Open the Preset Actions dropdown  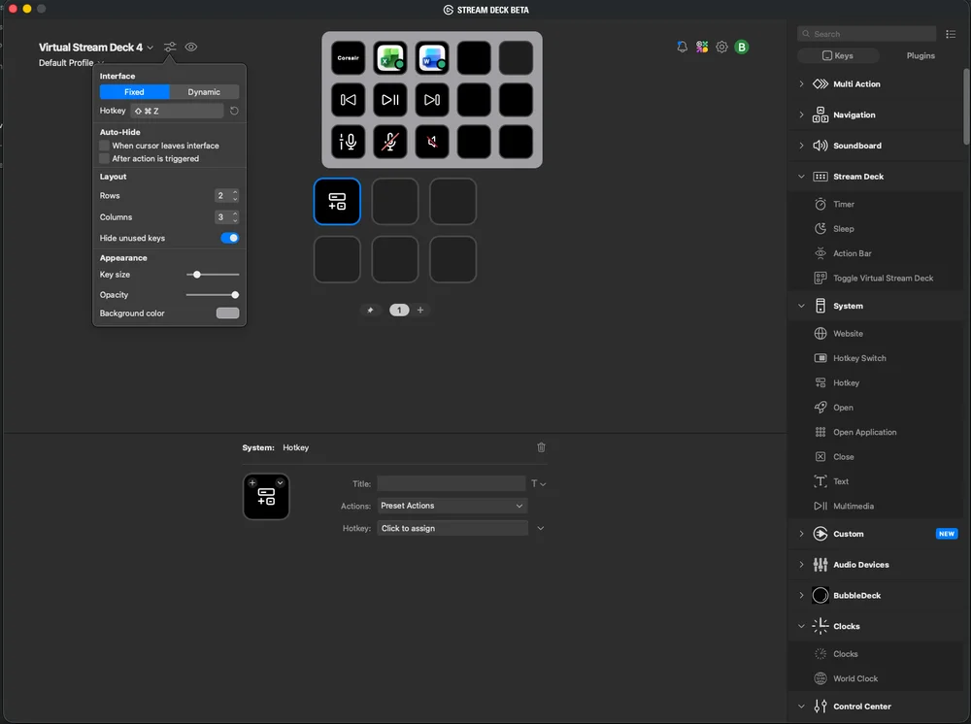(452, 505)
